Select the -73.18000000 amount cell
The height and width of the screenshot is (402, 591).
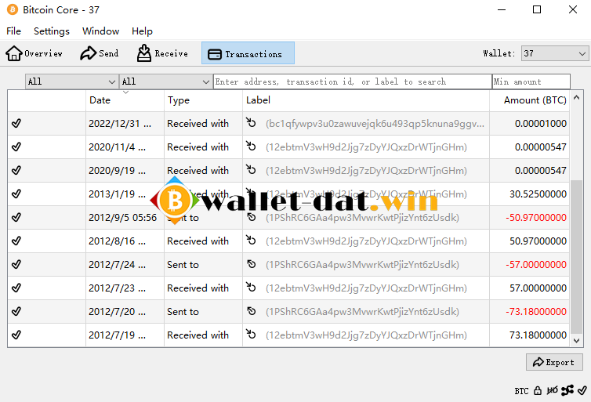530,312
